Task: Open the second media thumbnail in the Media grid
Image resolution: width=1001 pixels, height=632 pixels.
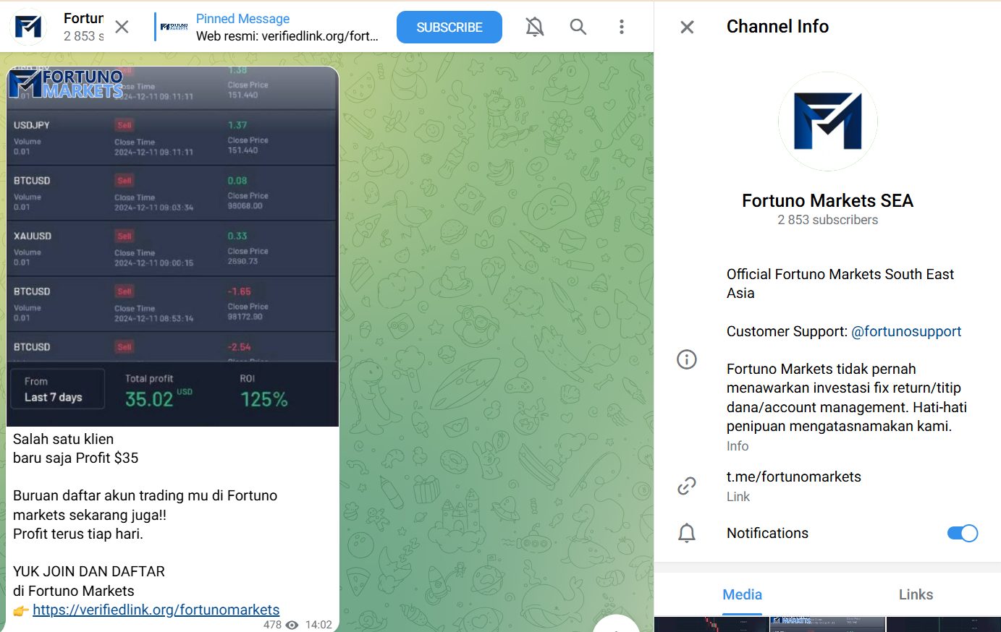Action: 827,624
